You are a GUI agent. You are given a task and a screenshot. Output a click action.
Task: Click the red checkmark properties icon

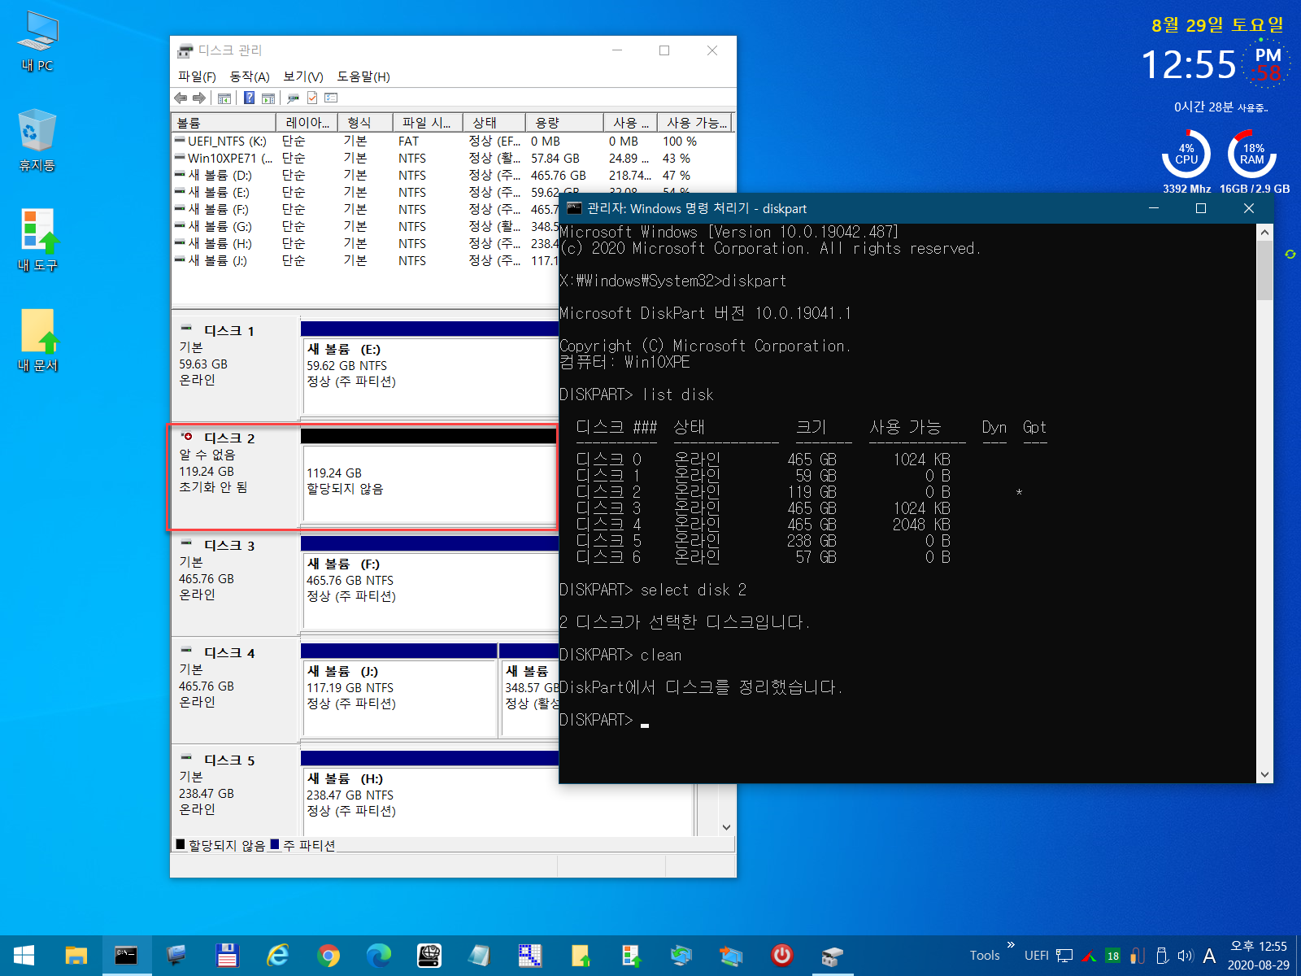pyautogui.click(x=312, y=98)
